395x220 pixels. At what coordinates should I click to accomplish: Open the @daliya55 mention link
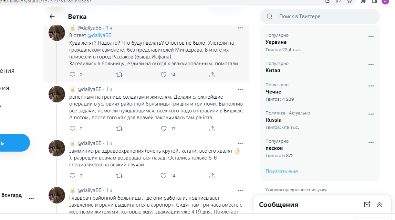(x=99, y=35)
